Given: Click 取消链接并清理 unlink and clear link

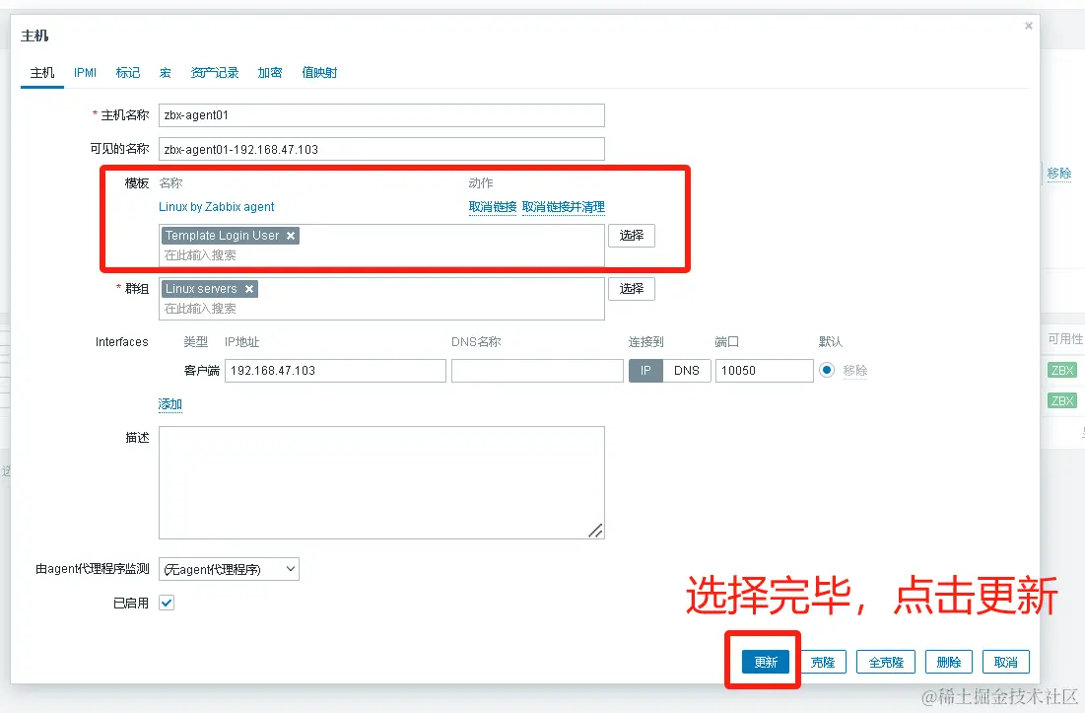Looking at the screenshot, I should coord(564,207).
